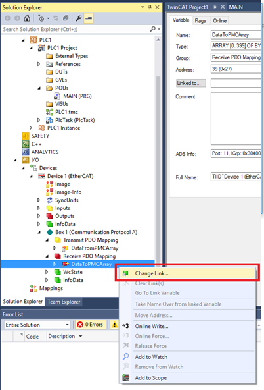Toggle the 0 Errors filter button
The height and width of the screenshot is (390, 264).
tap(91, 325)
